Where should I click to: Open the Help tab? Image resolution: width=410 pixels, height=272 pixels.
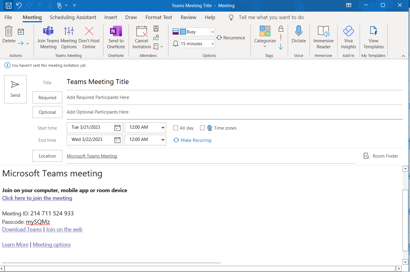210,17
